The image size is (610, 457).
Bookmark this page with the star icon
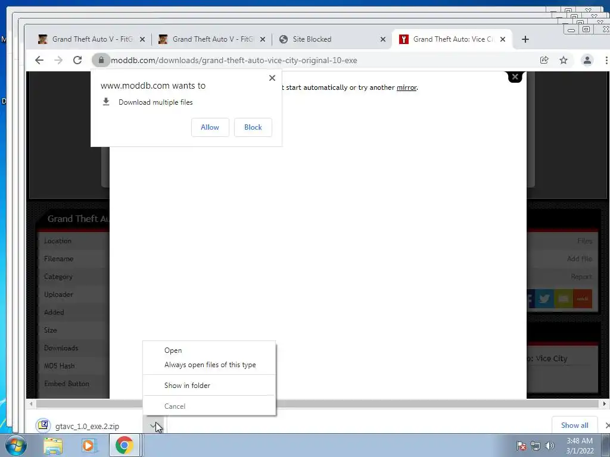pyautogui.click(x=564, y=60)
